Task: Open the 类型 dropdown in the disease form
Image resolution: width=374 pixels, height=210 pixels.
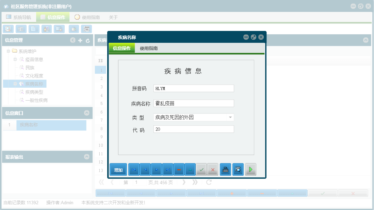Action: pyautogui.click(x=231, y=117)
